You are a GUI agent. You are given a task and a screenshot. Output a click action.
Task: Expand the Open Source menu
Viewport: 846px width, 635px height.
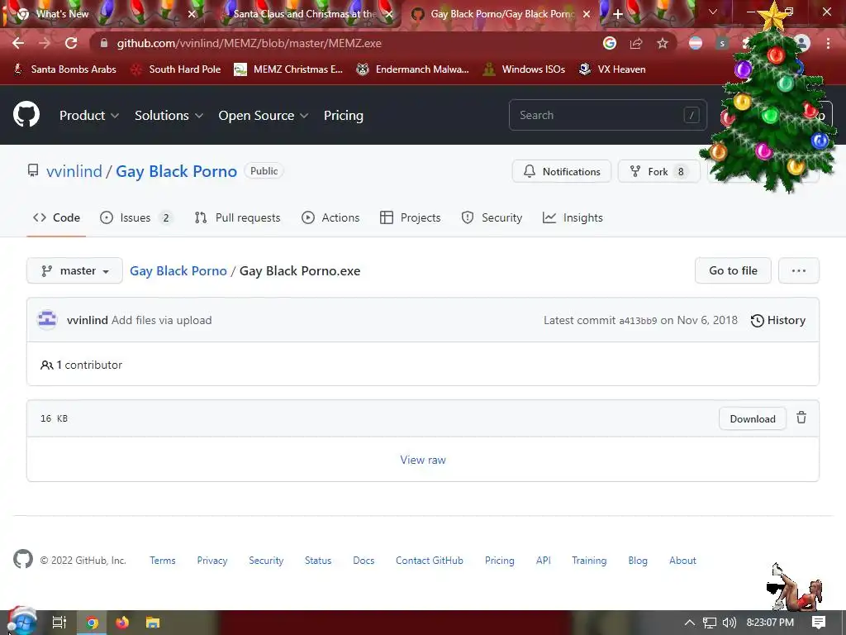pyautogui.click(x=264, y=116)
